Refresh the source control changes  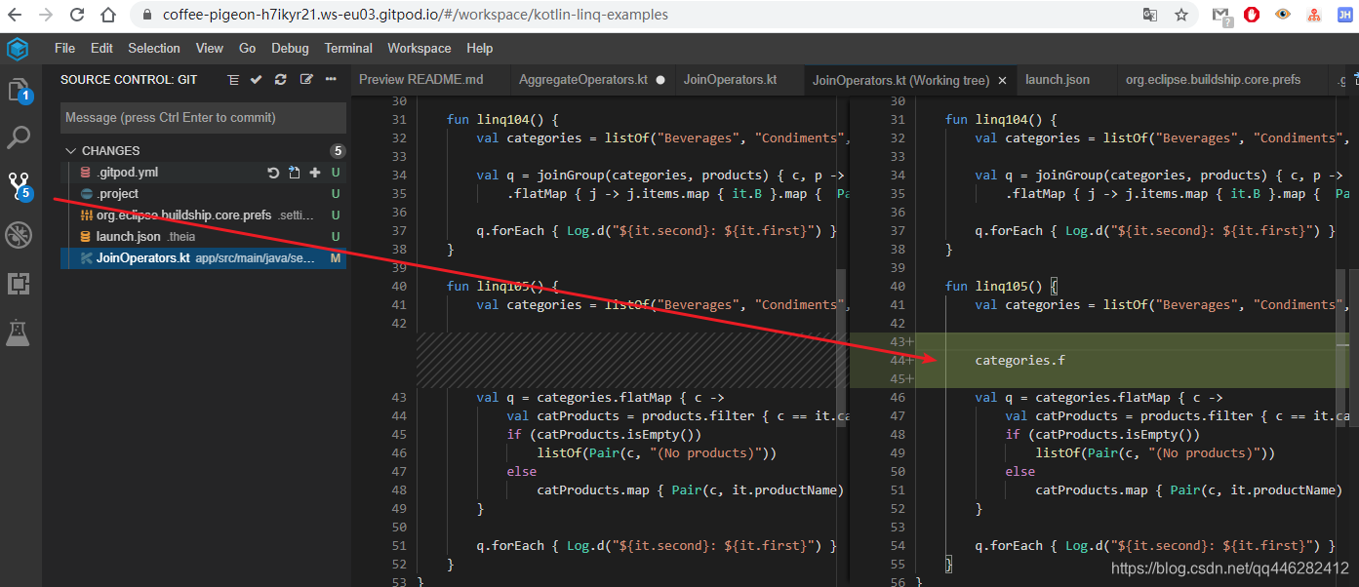tap(281, 80)
